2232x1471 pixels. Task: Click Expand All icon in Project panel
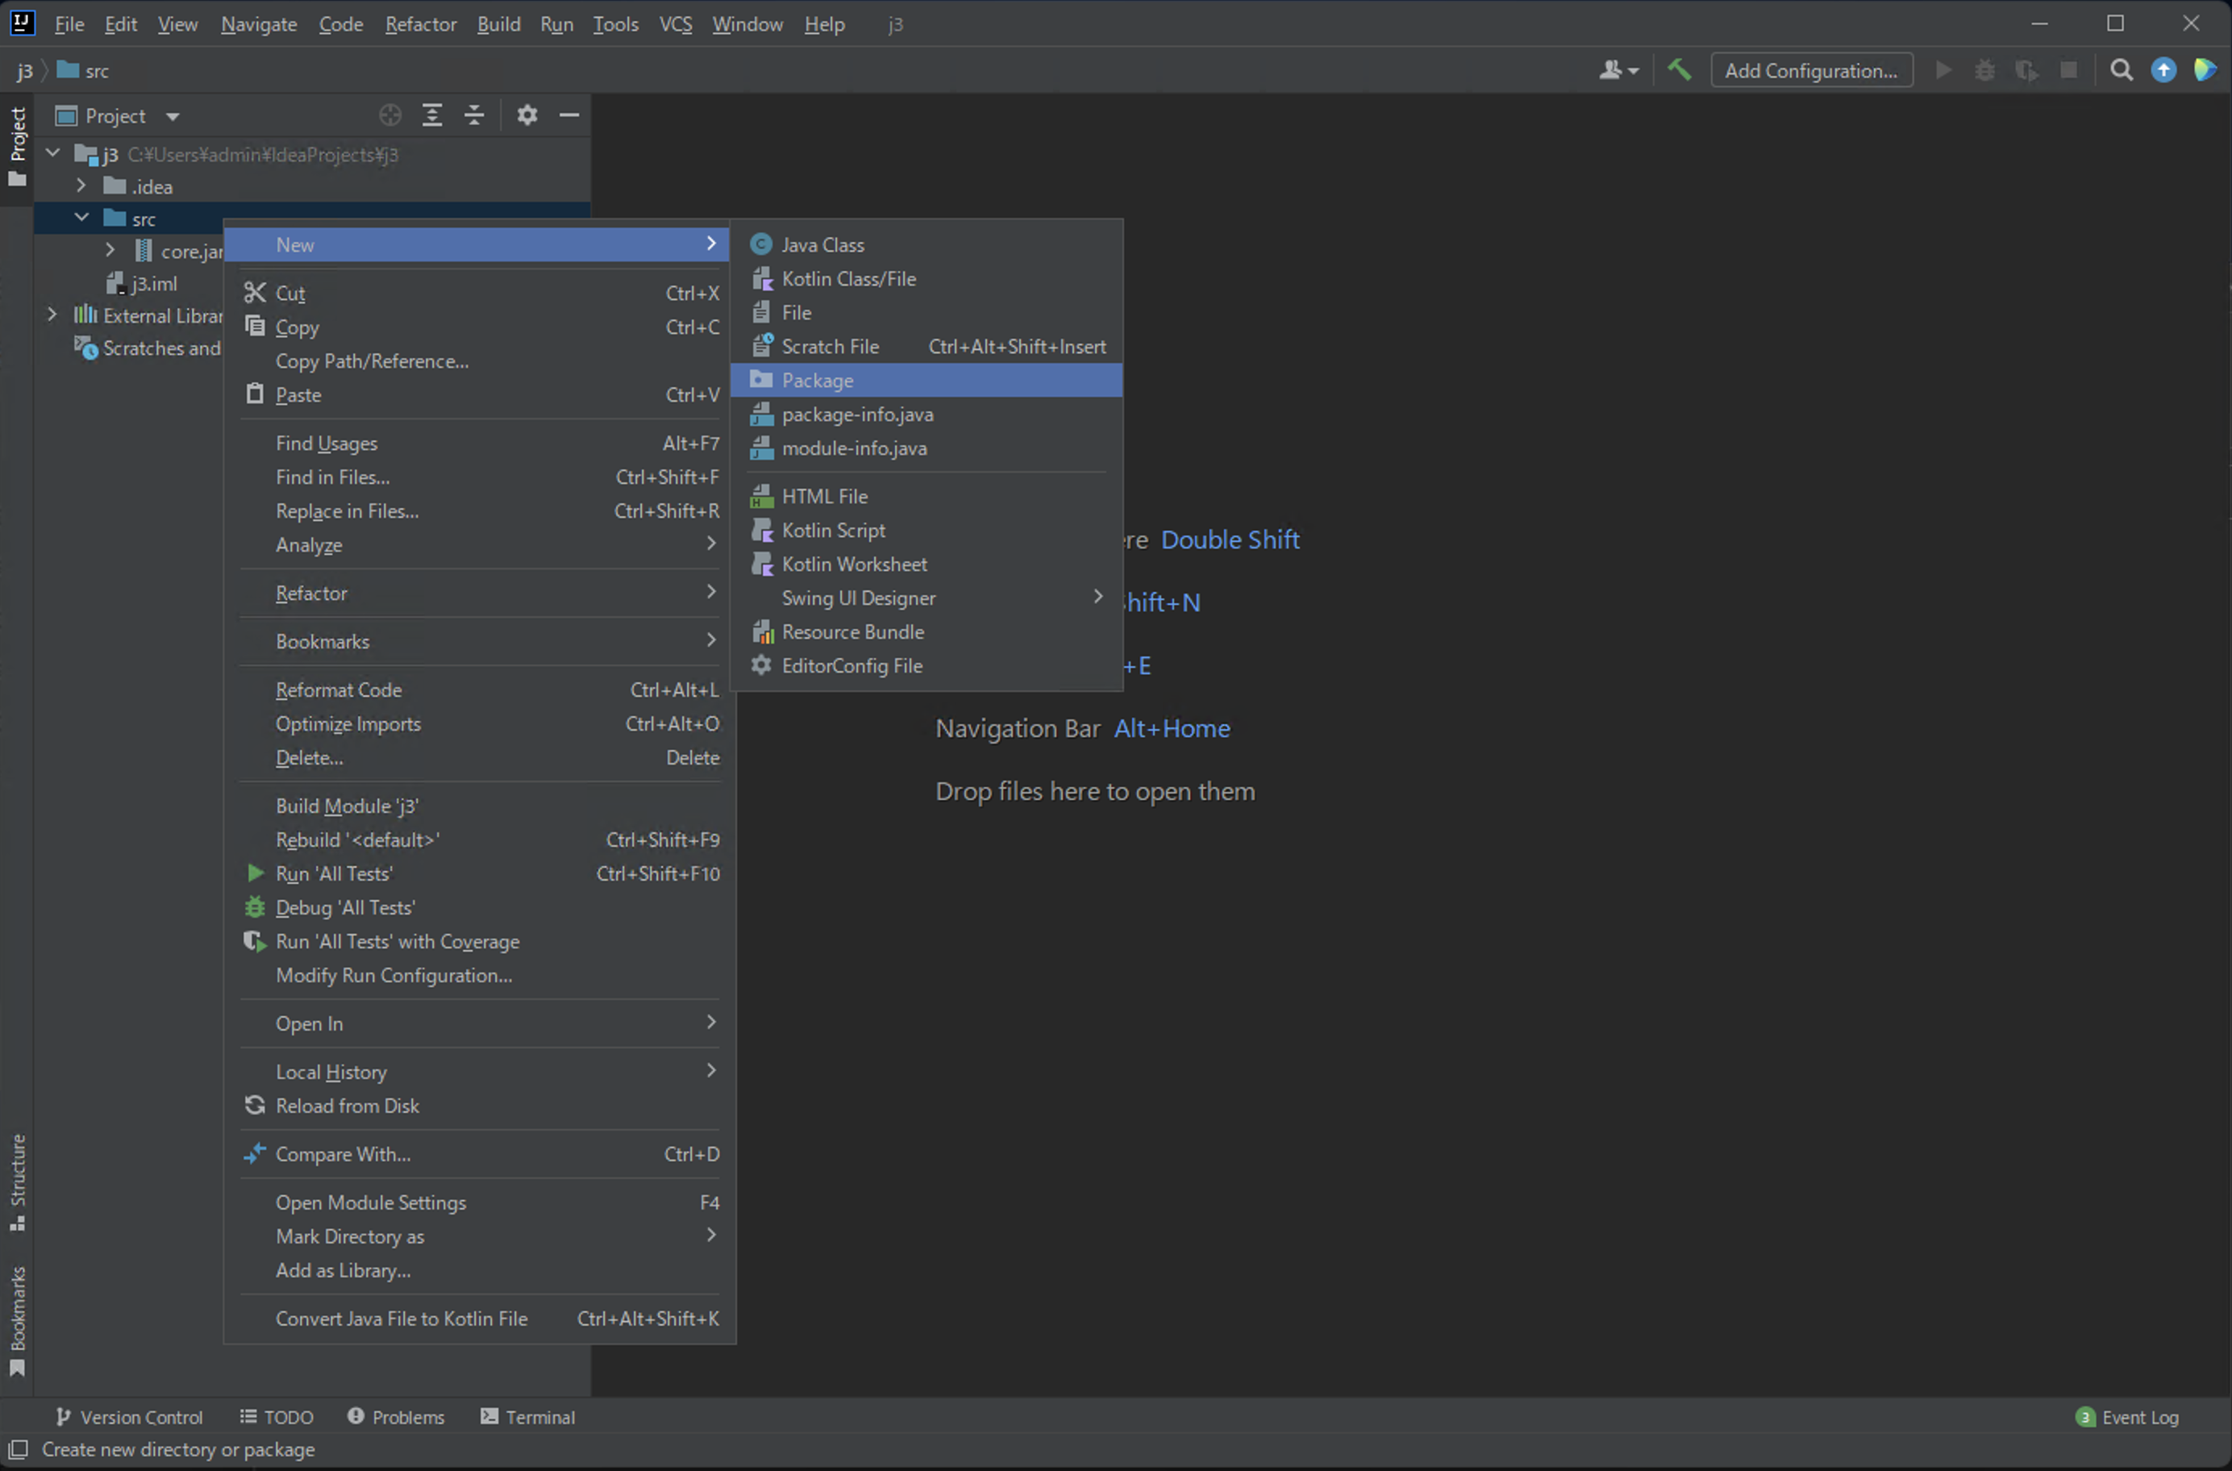click(432, 115)
